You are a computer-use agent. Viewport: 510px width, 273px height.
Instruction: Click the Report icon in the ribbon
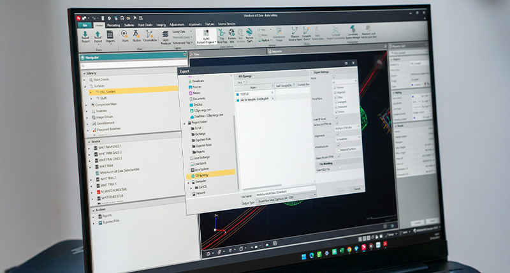click(85, 36)
